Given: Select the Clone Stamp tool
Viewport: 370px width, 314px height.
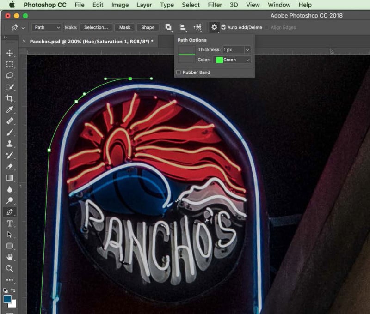Looking at the screenshot, I should point(10,144).
